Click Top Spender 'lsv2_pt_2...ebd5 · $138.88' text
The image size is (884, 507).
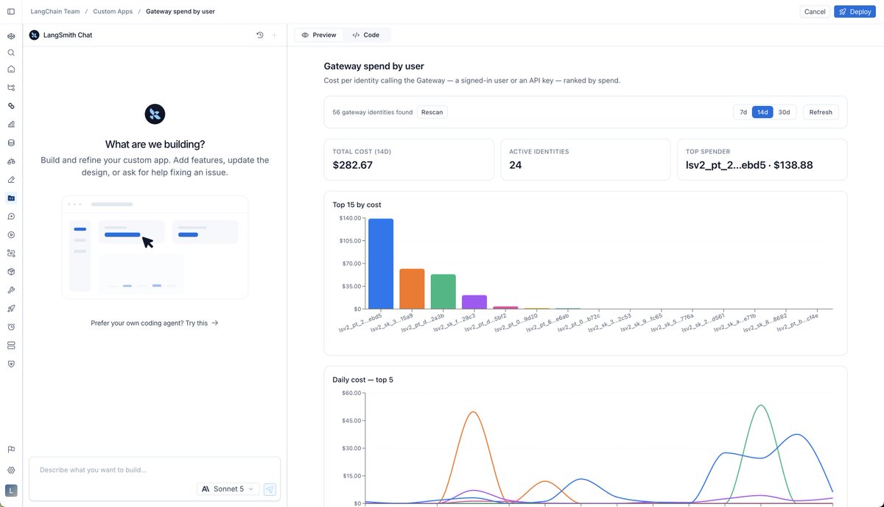tap(749, 165)
